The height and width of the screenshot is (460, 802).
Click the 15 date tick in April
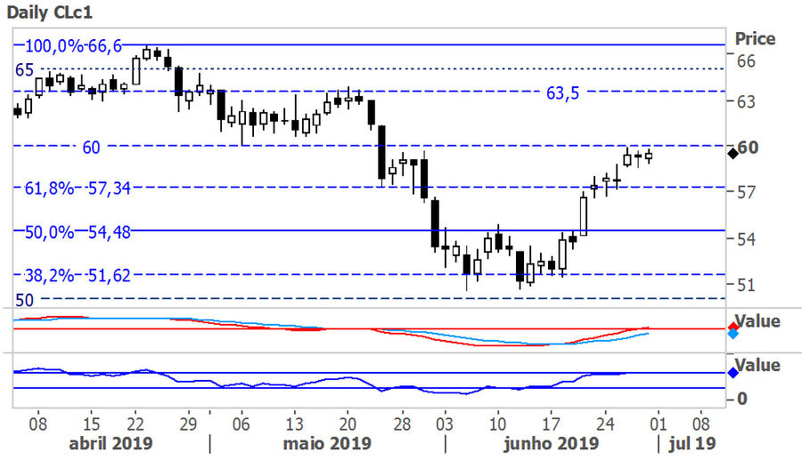(91, 424)
